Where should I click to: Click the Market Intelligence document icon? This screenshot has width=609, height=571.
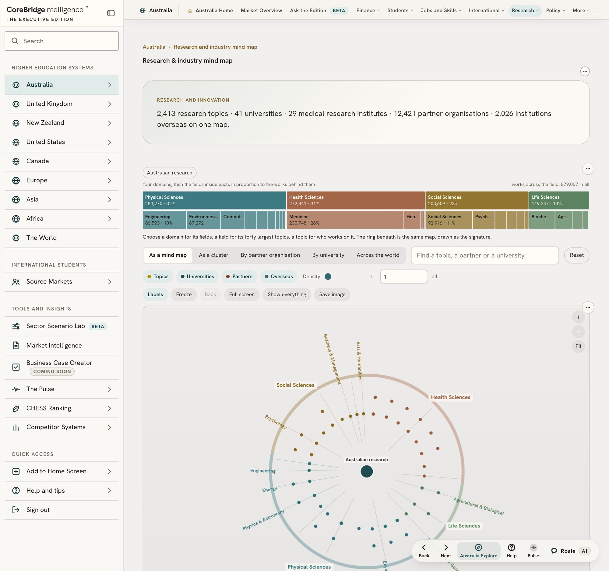click(16, 346)
